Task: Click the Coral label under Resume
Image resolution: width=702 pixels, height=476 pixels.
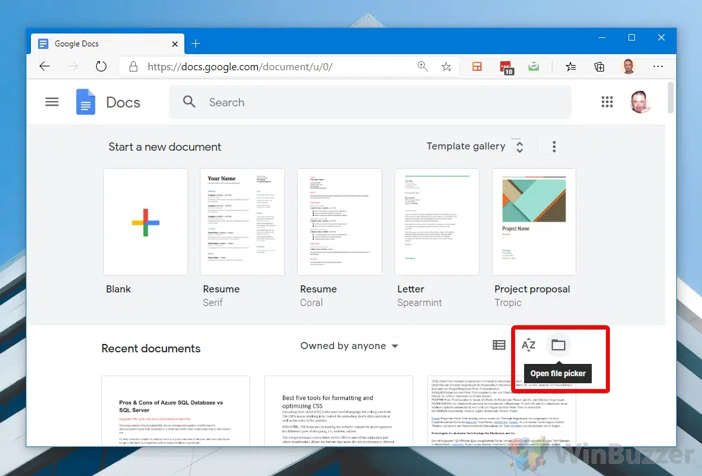Action: (x=311, y=303)
